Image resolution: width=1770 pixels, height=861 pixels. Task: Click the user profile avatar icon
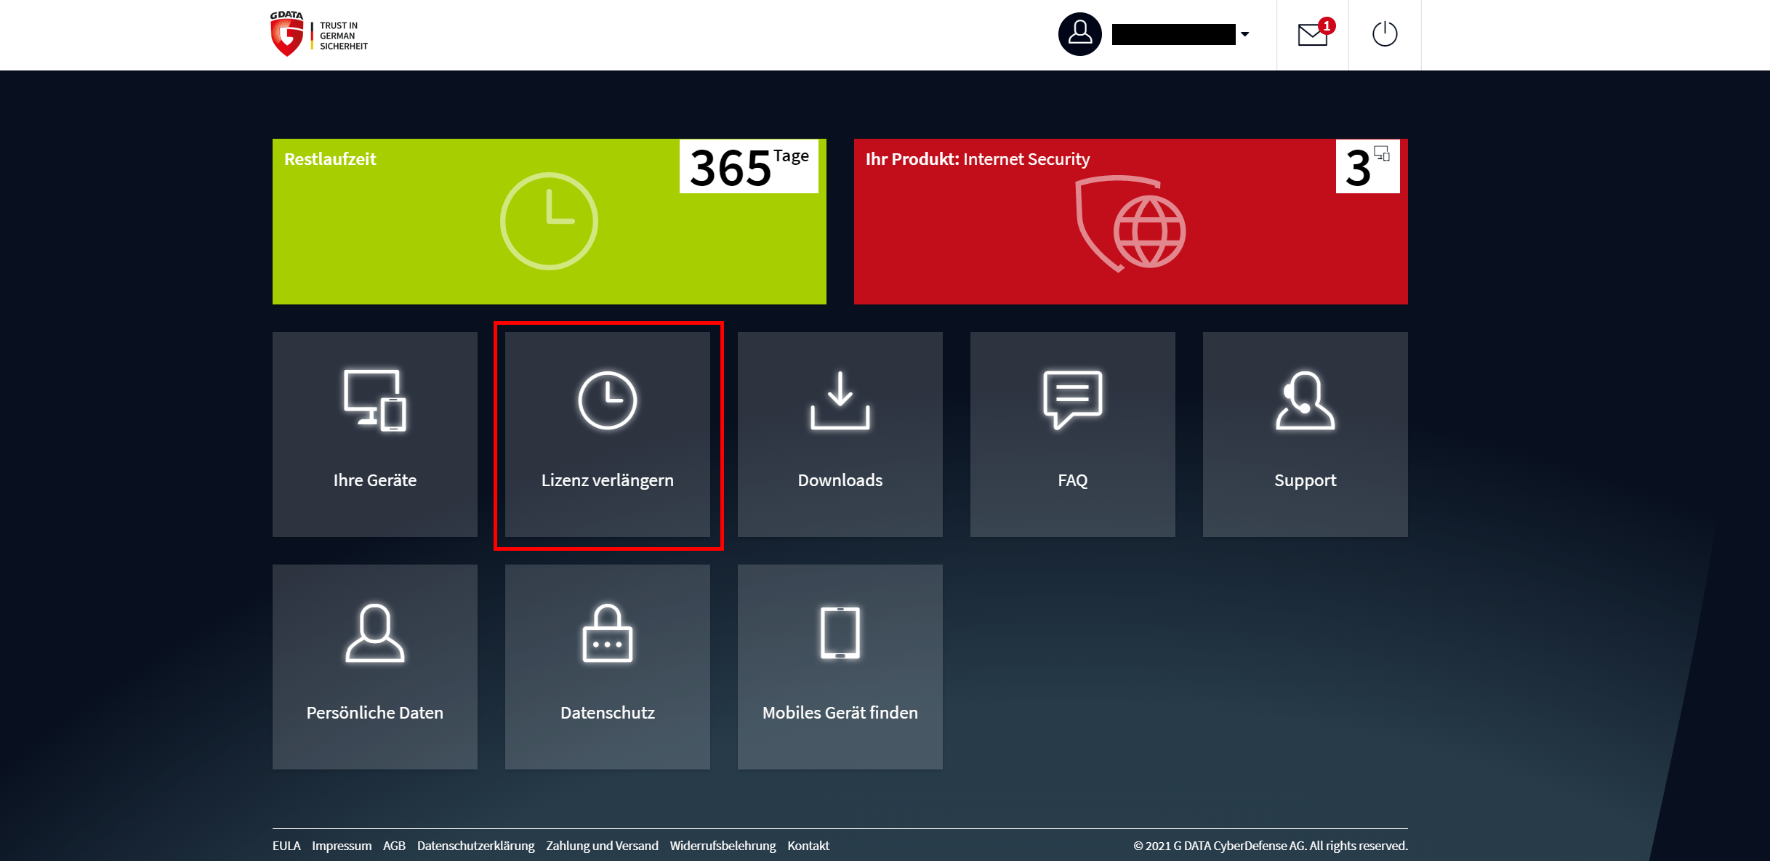click(1079, 34)
